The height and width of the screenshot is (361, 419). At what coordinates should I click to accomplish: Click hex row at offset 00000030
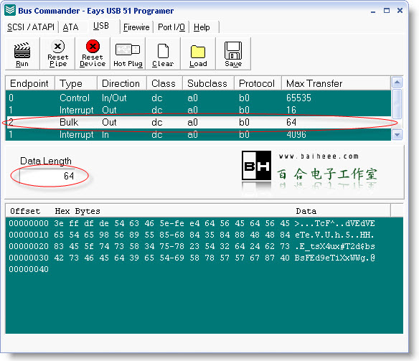click(x=192, y=258)
